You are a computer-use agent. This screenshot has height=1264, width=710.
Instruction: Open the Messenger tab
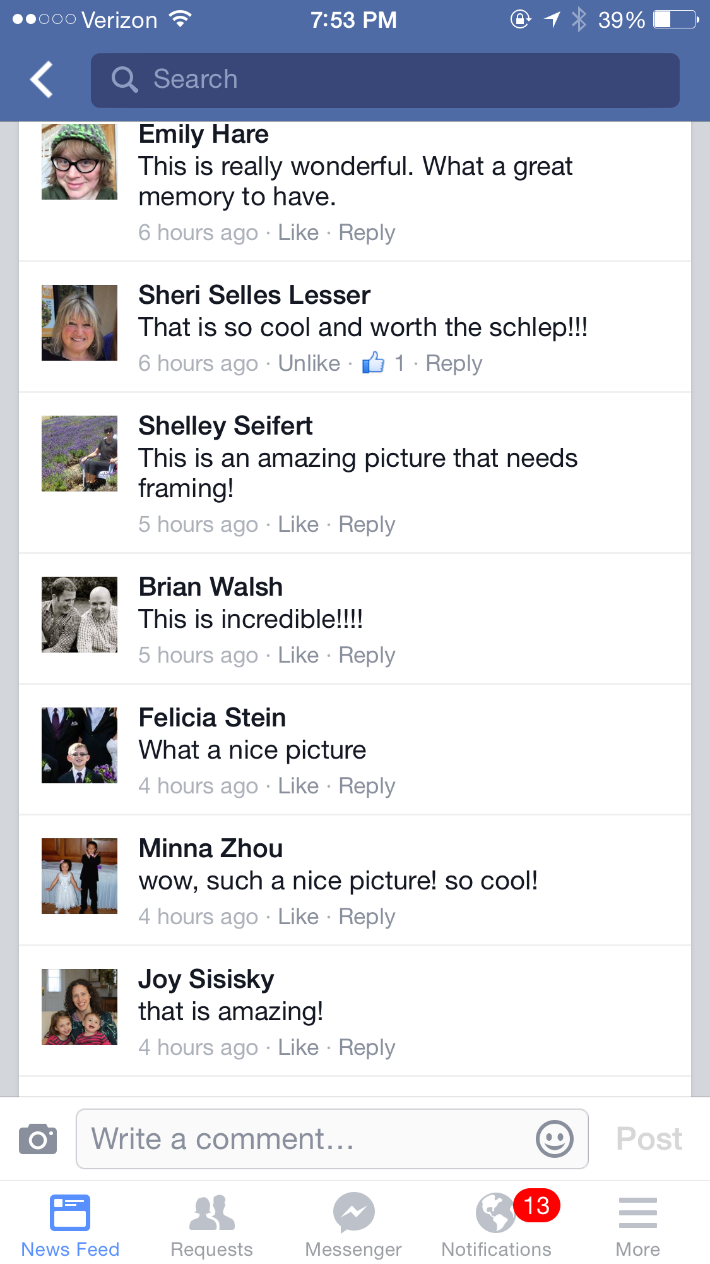[x=353, y=1224]
